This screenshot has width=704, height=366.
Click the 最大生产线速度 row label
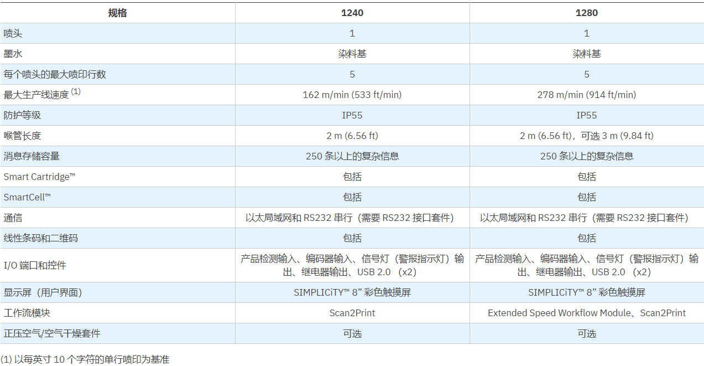point(36,95)
